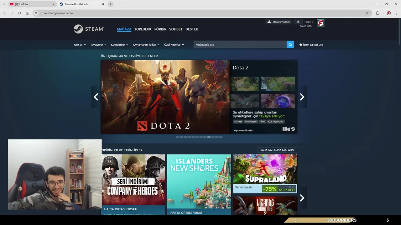Open MAĞAZA tab

(x=124, y=29)
